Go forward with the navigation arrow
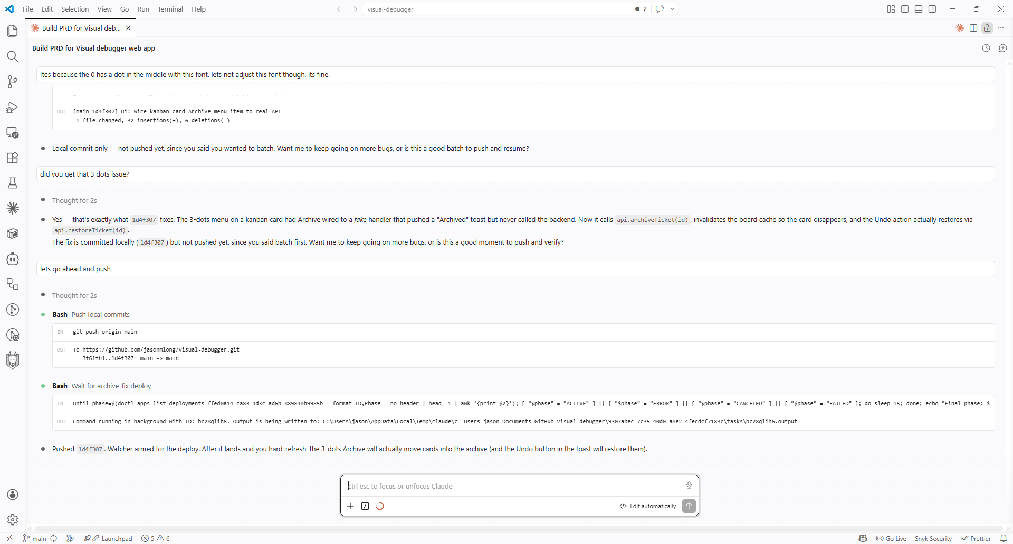 pos(354,9)
